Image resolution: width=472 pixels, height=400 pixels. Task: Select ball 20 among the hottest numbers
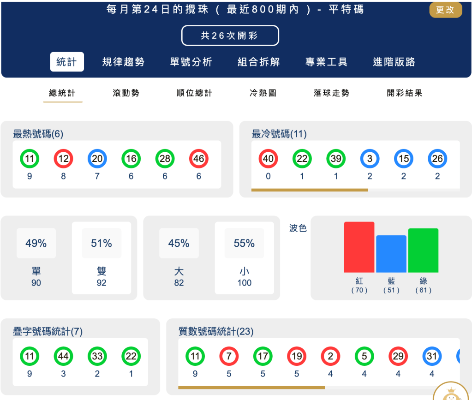pyautogui.click(x=97, y=158)
